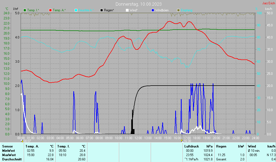Select the 'Empfang' legend label
Screen dimensions: 276x162
pos(187,10)
